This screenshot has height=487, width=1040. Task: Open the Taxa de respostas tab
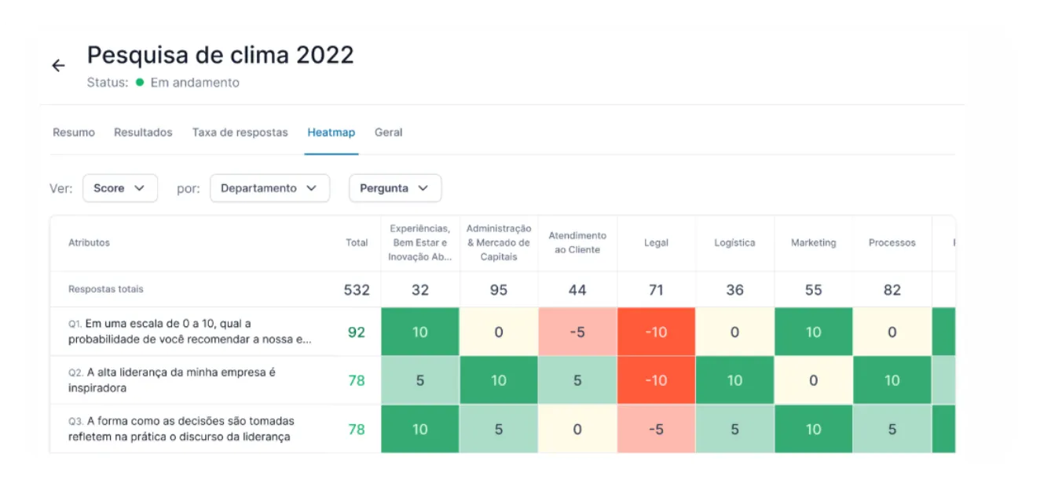coord(240,133)
